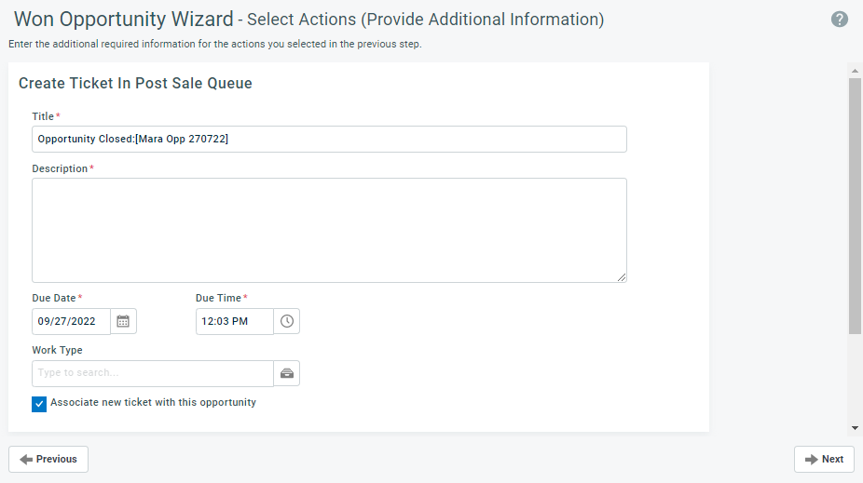Go to the Next wizard step
This screenshot has width=863, height=483.
pos(824,460)
